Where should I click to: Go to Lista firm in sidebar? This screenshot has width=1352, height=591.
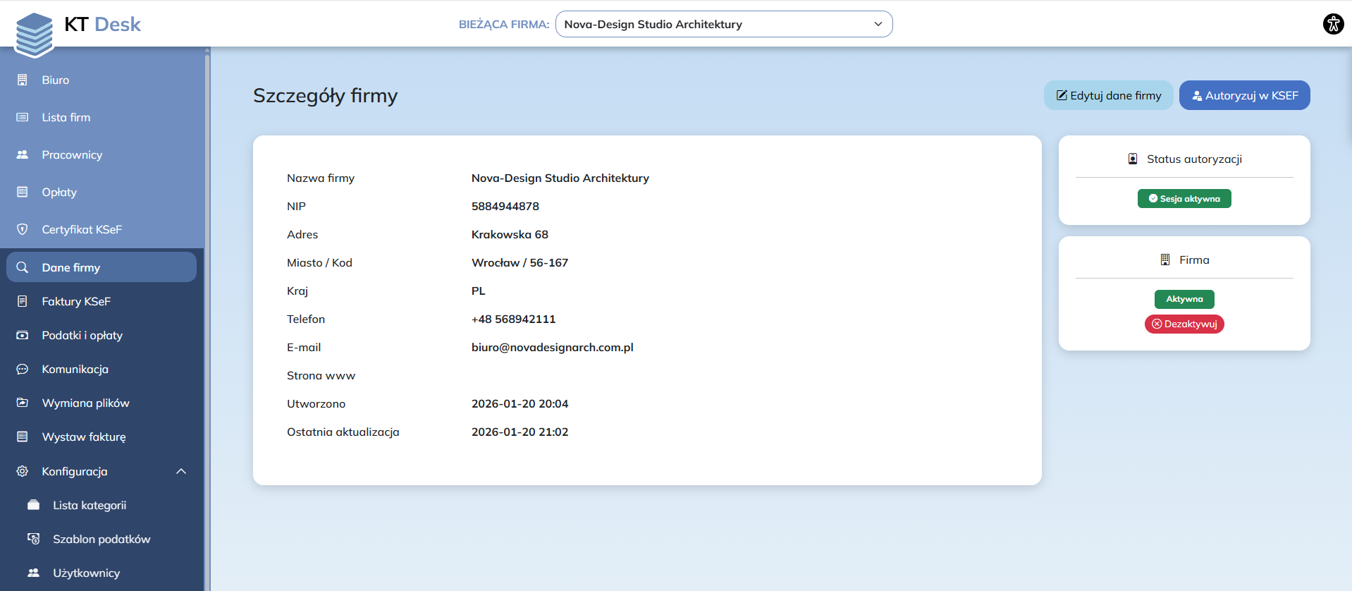click(x=66, y=117)
